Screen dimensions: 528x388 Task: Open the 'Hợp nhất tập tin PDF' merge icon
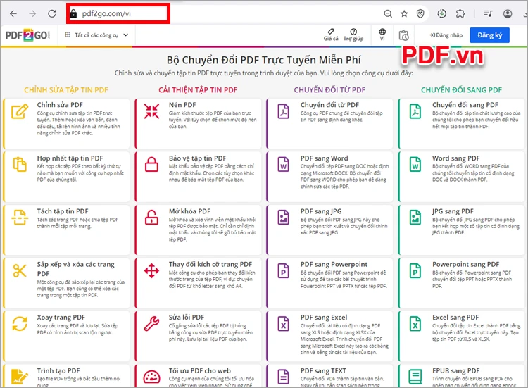(x=20, y=164)
